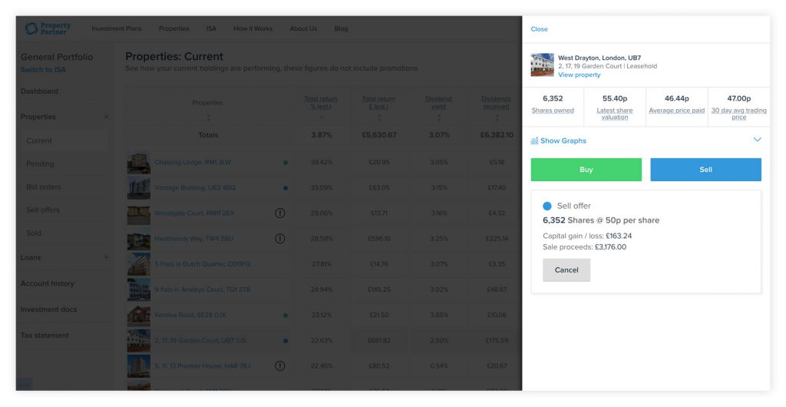This screenshot has width=786, height=407.
Task: Sort by Total return £ column
Action: click(x=379, y=117)
